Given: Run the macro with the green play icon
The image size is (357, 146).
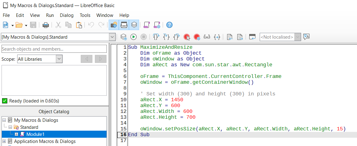Looking at the screenshot, I should point(133,37).
